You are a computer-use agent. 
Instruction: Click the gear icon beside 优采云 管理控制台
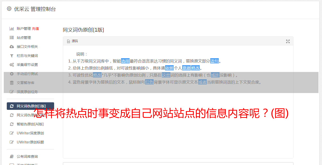[9, 9]
